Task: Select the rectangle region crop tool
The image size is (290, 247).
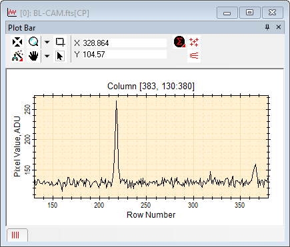Action: 60,42
